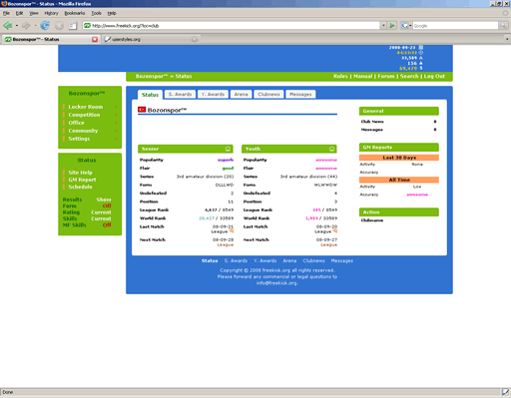Open the list all tabs dropdown

click(507, 39)
